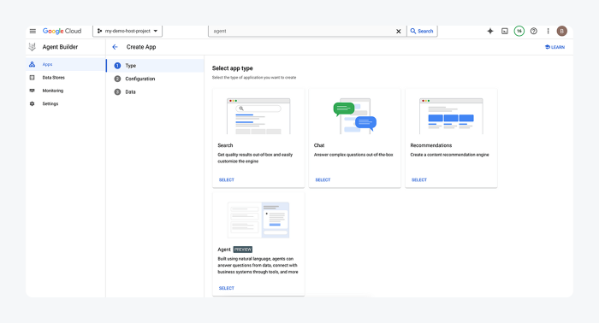
Task: Open Monitoring in the sidebar
Action: 65,91
